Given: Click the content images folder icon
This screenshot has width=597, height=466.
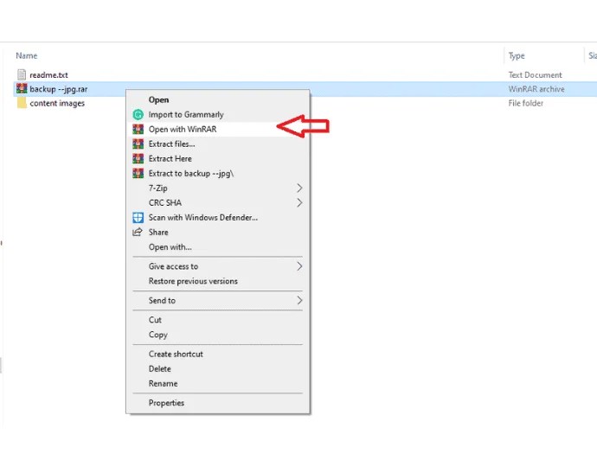Looking at the screenshot, I should pyautogui.click(x=22, y=103).
